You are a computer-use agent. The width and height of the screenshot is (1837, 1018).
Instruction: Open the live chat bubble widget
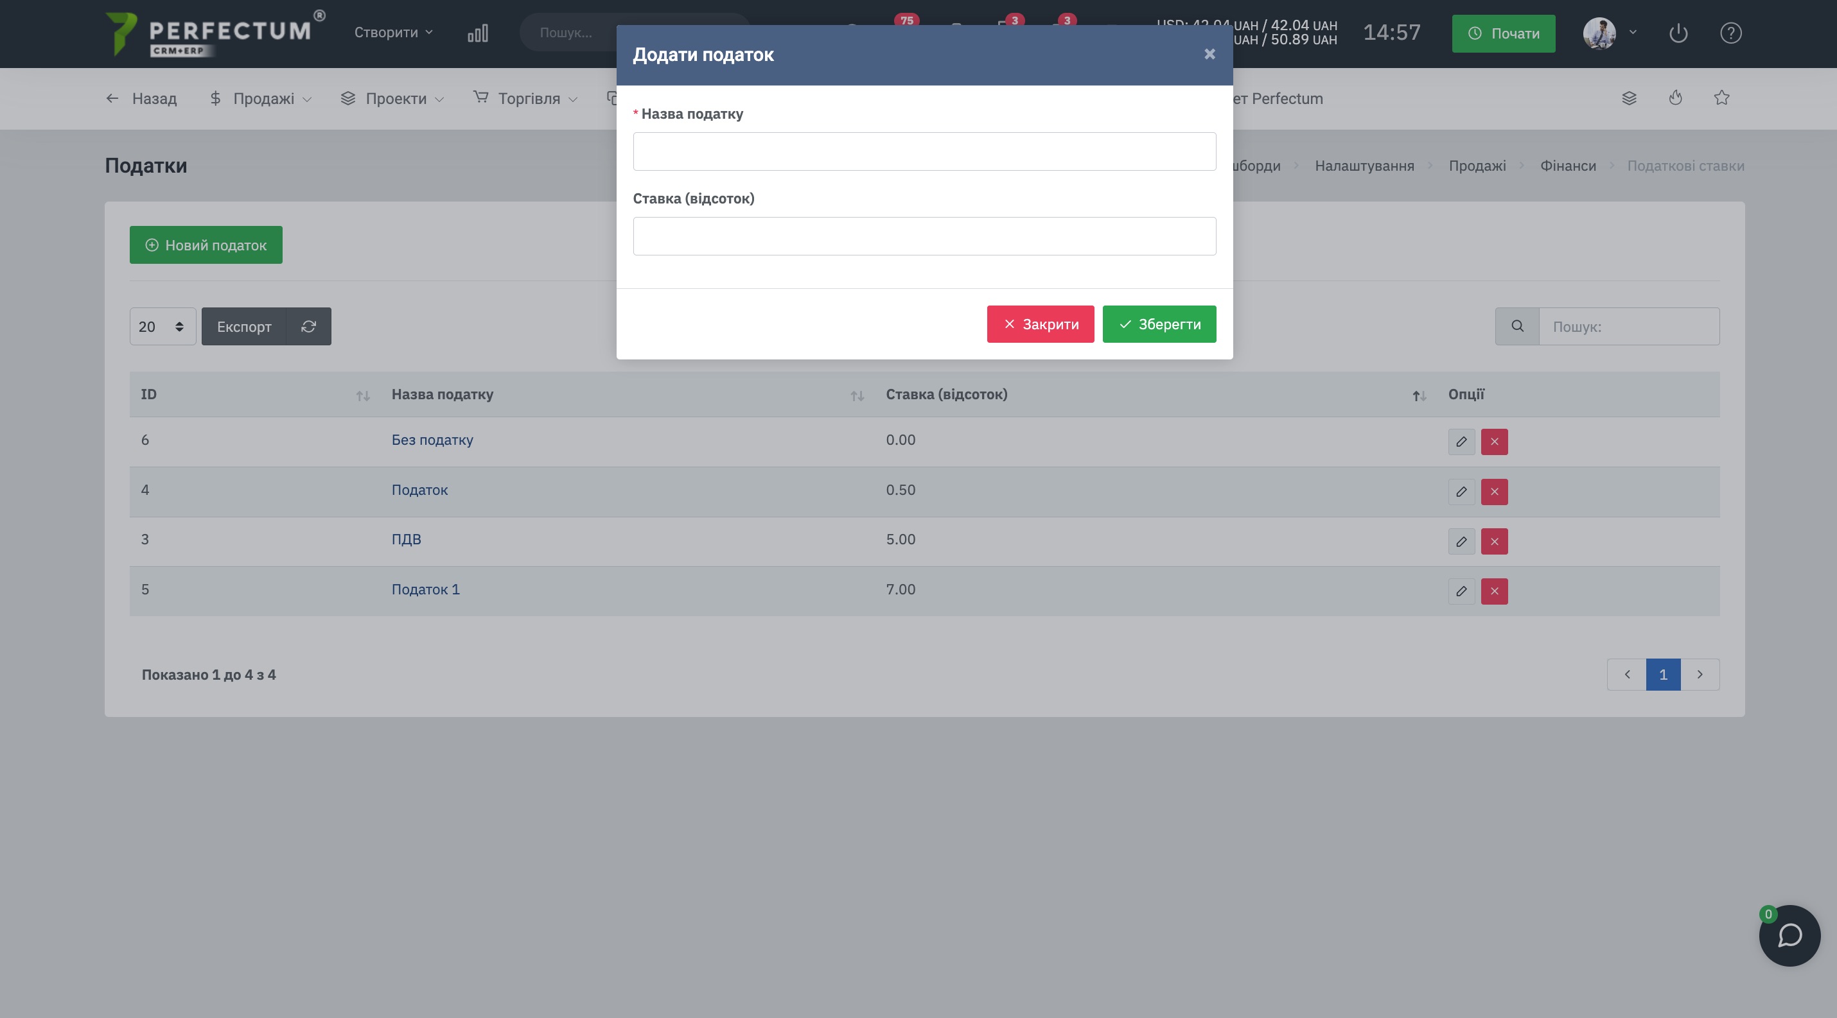1789,935
